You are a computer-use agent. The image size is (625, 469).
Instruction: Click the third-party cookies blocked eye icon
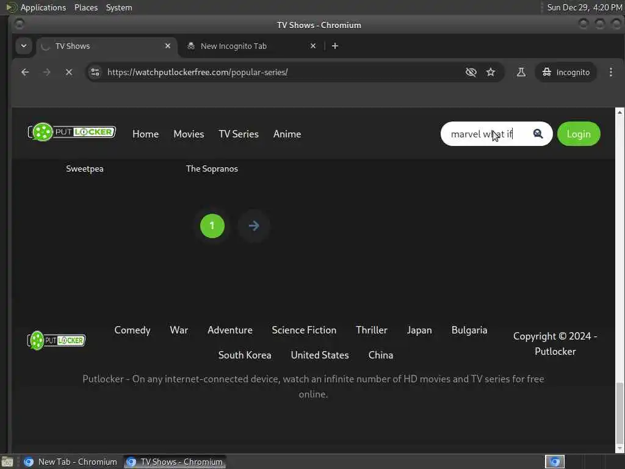coord(471,72)
